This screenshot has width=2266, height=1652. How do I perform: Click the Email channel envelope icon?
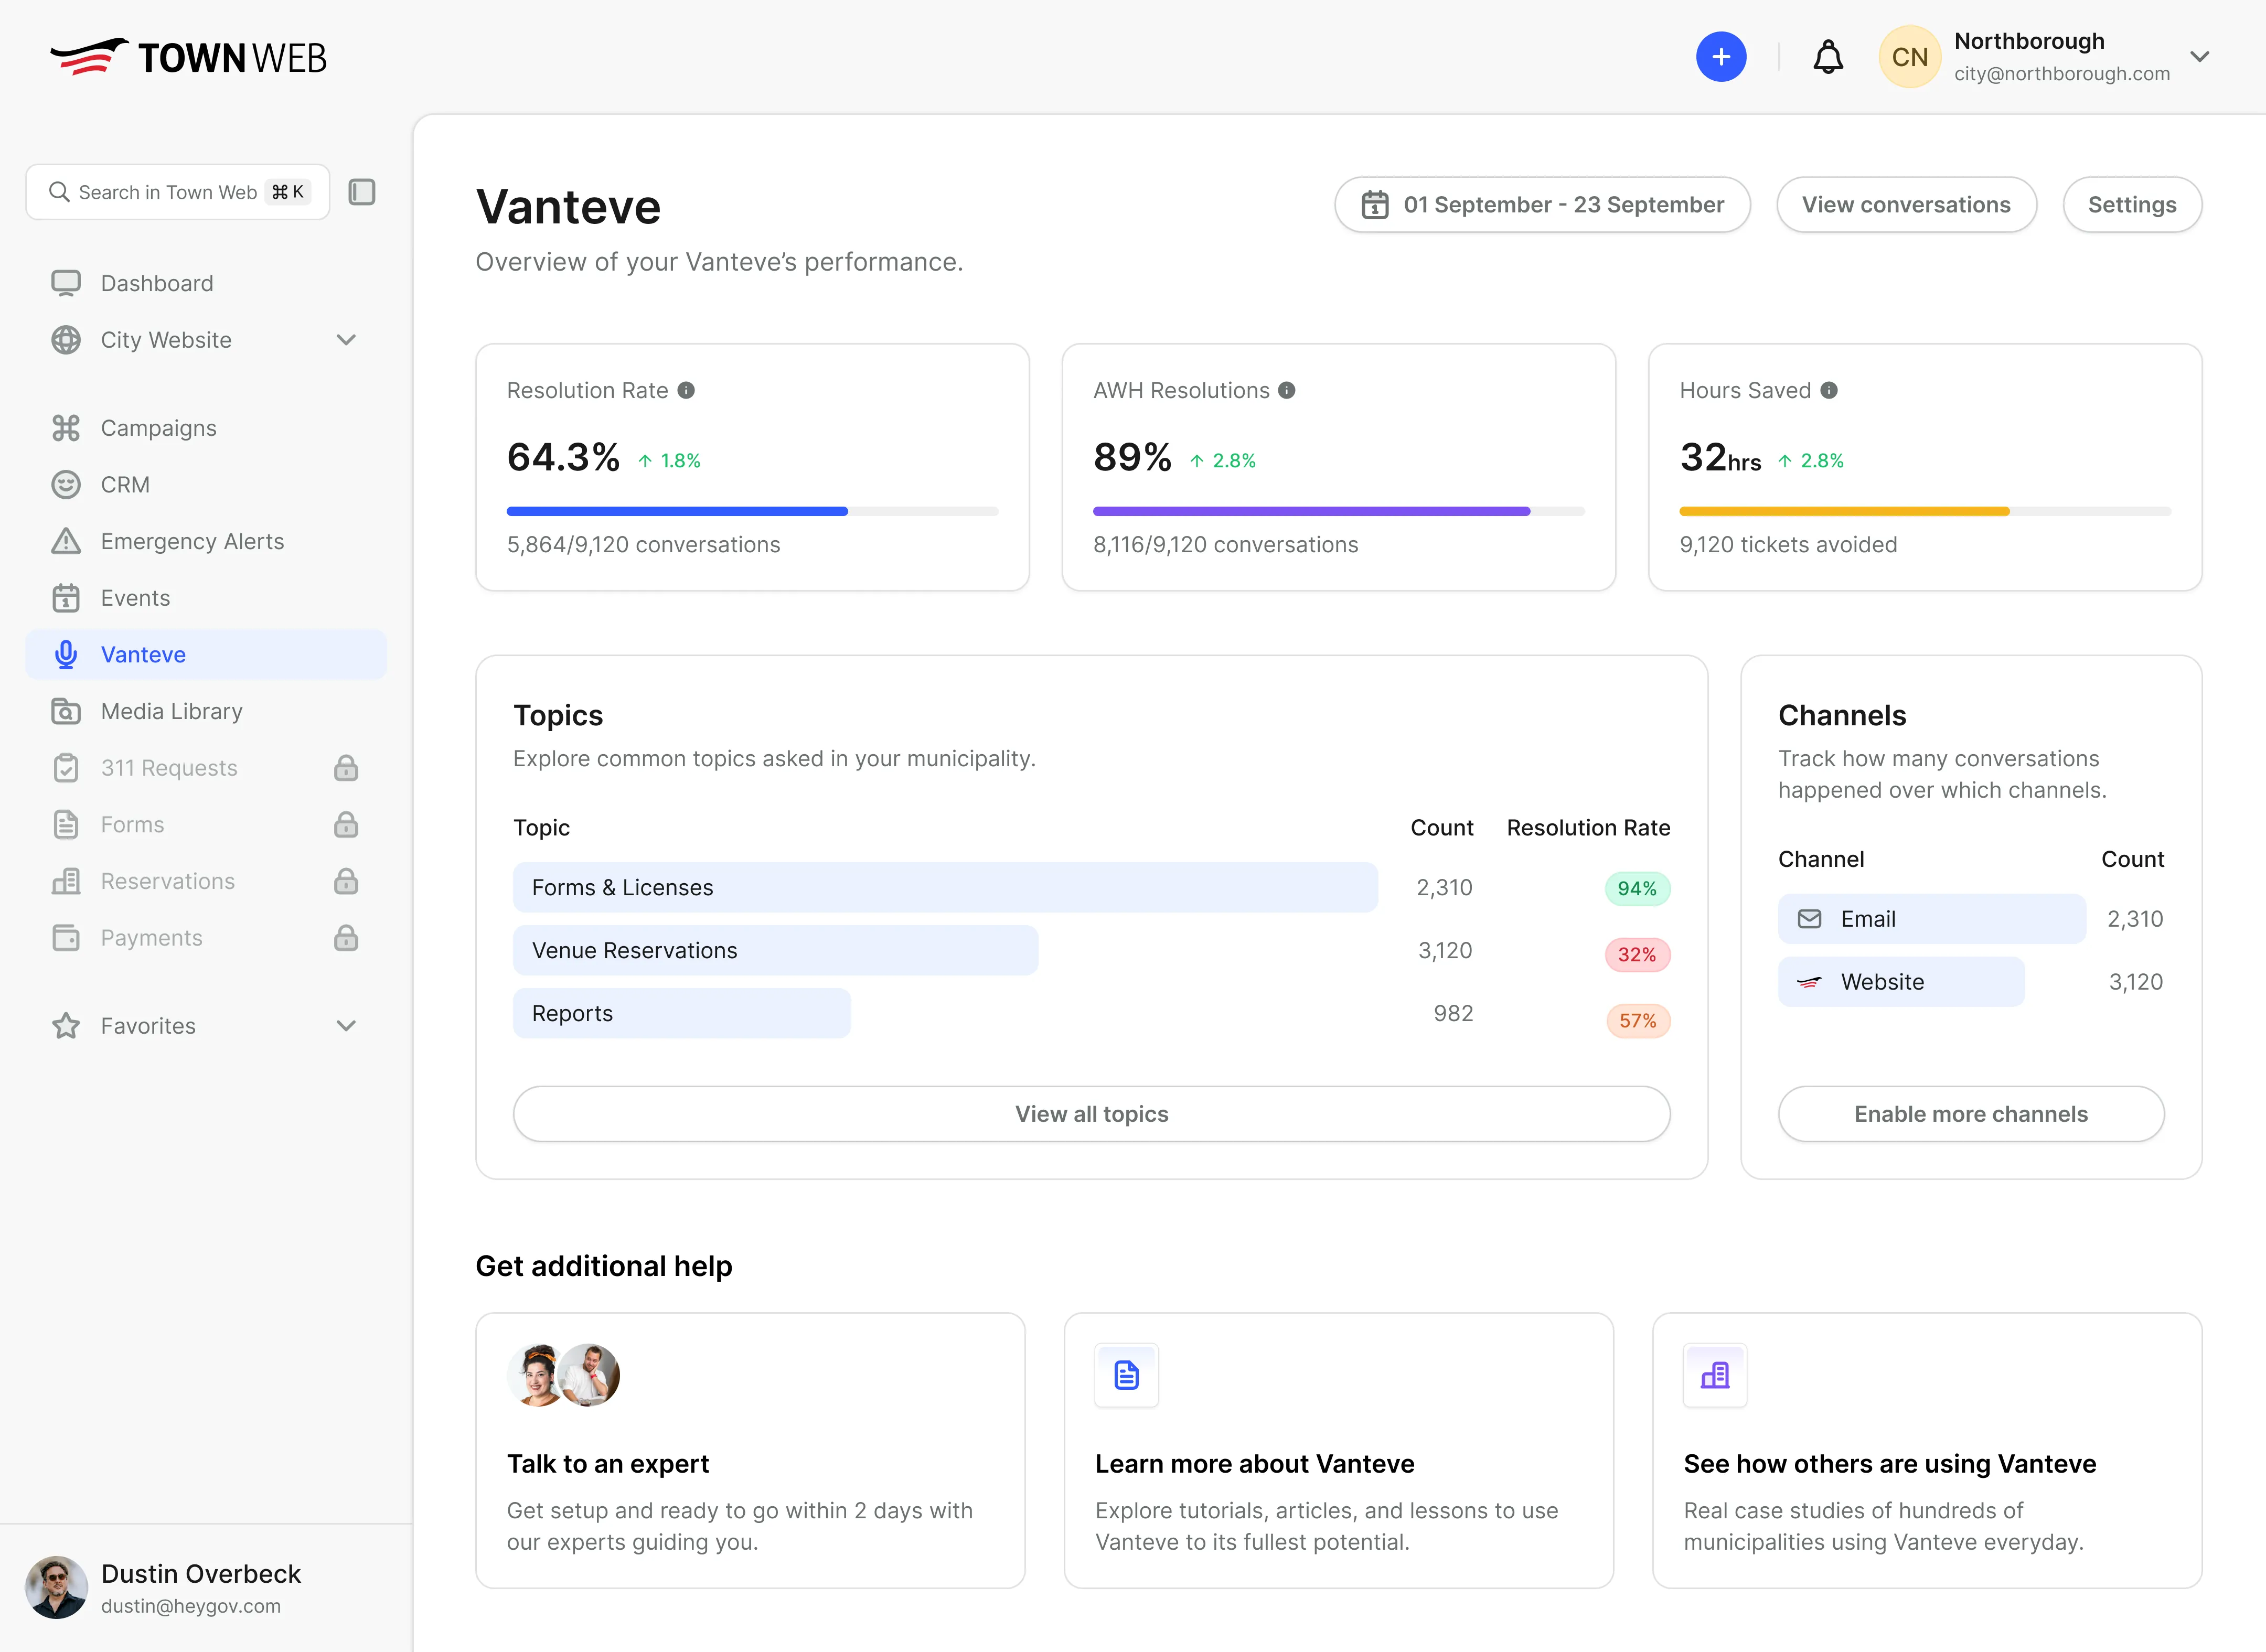(x=1809, y=919)
